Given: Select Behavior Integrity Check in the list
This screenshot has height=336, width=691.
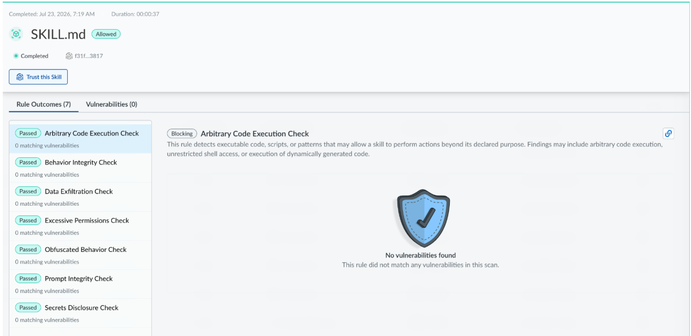Looking at the screenshot, I should click(80, 168).
